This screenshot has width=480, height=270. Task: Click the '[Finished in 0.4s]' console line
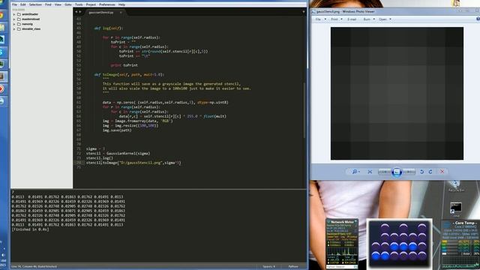tap(30, 229)
